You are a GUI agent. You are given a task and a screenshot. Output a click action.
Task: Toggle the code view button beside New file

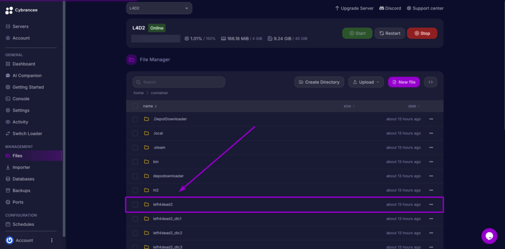pyautogui.click(x=431, y=82)
